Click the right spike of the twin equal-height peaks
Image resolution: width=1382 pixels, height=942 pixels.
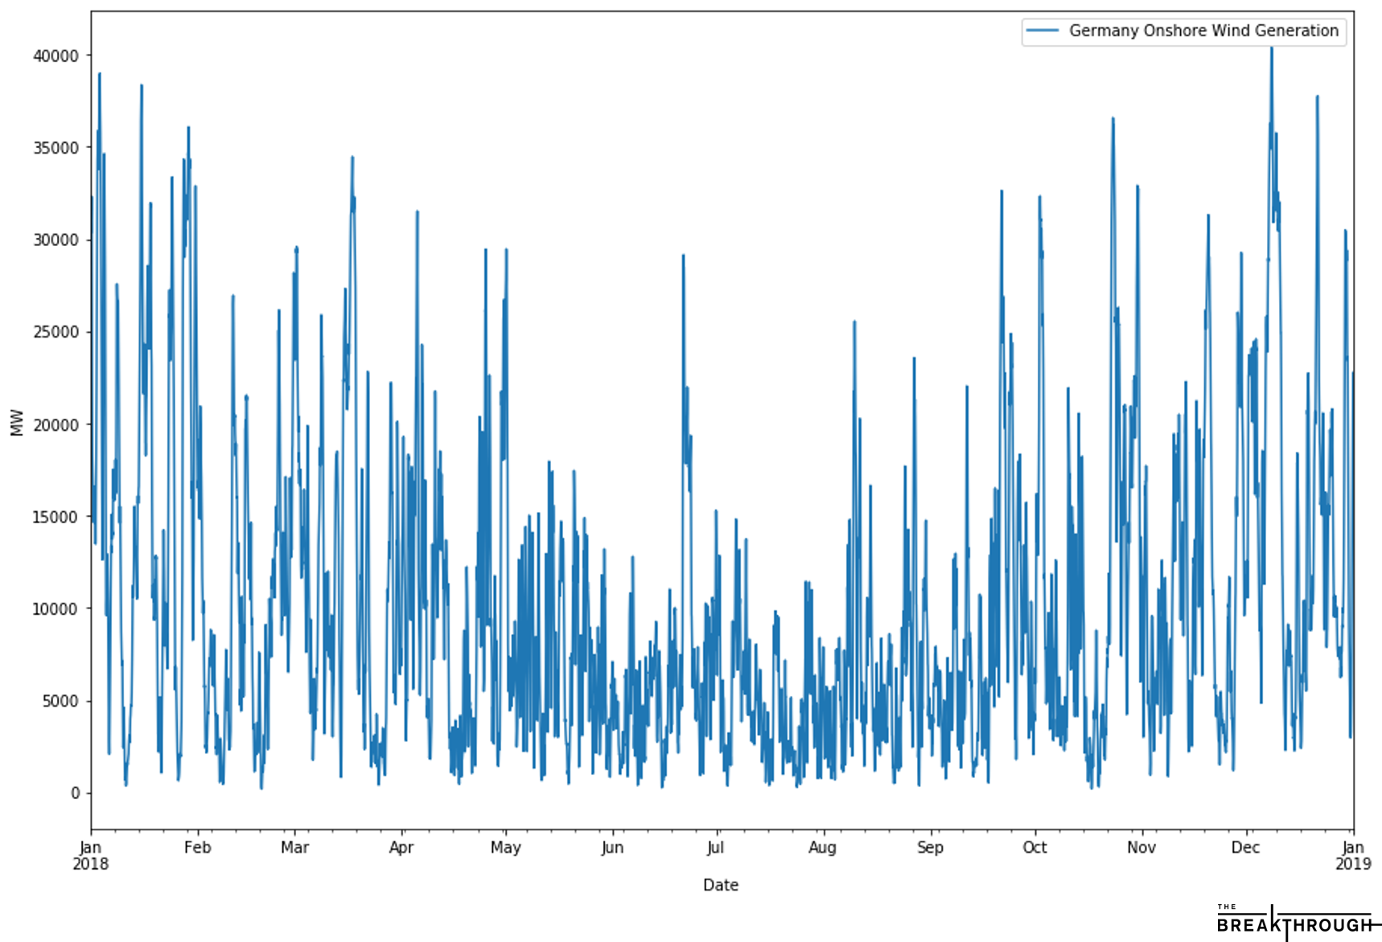(x=506, y=250)
